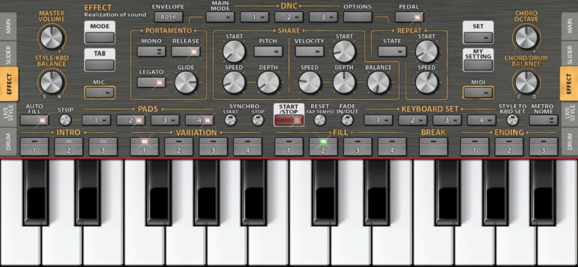Image resolution: width=578 pixels, height=267 pixels.
Task: Select ENDING 3
Action: [544, 146]
